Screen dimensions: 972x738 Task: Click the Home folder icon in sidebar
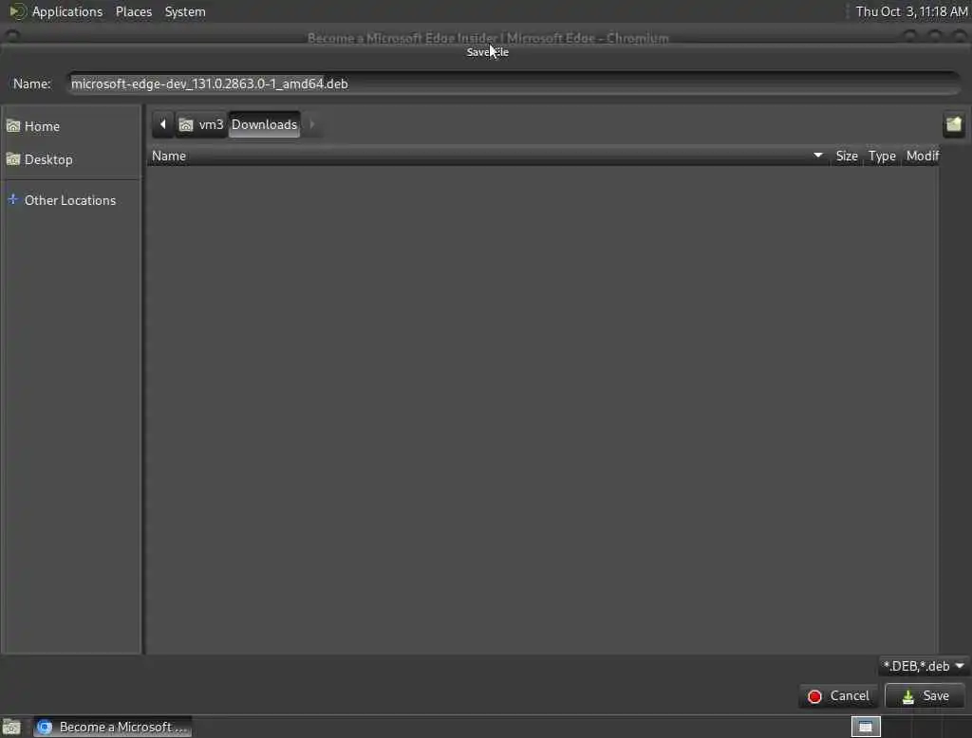[13, 126]
